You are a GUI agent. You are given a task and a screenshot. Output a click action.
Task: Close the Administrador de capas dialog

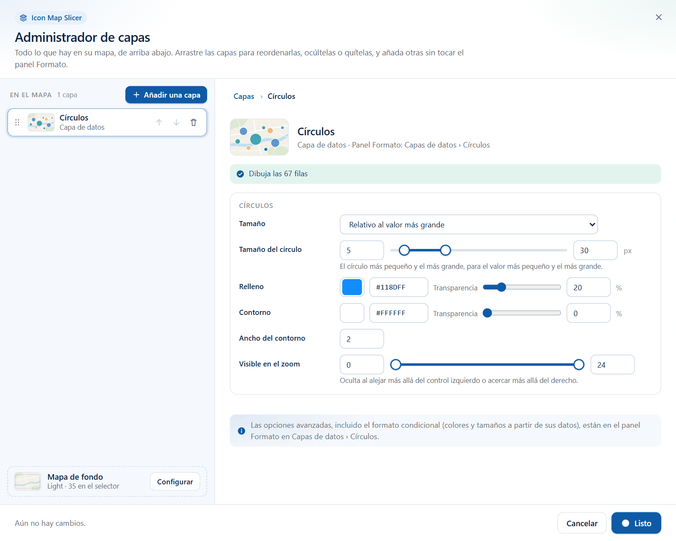[x=659, y=17]
